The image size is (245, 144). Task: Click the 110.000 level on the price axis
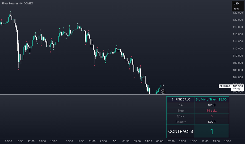(238, 56)
